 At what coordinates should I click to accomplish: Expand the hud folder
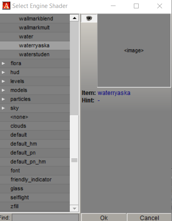[3, 72]
